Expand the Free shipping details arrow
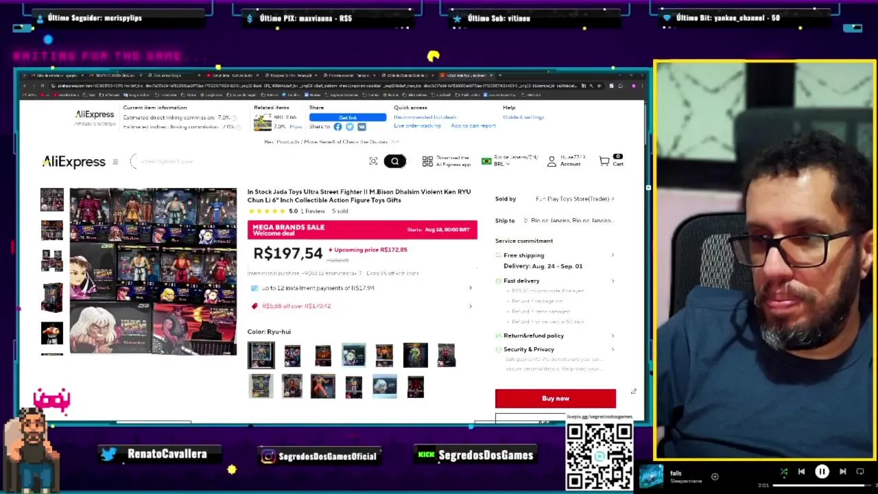878x494 pixels. tap(613, 255)
